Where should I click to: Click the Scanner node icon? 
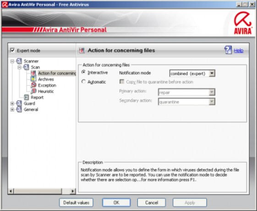[x=19, y=61]
